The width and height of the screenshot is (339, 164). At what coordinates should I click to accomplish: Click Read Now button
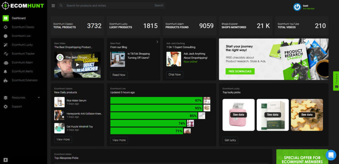[x=119, y=75]
